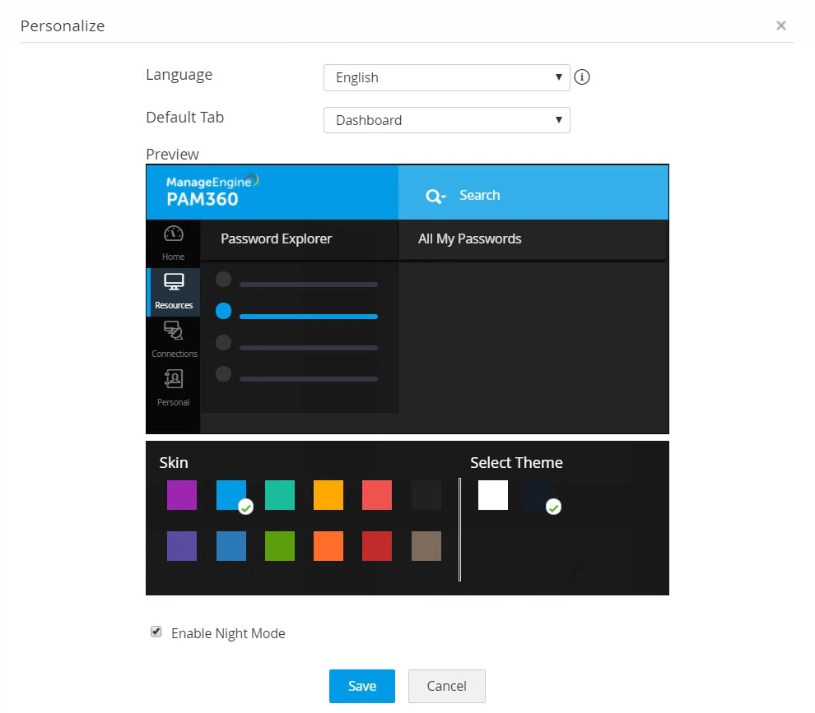This screenshot has width=815, height=713.
Task: Open the Connections icon in sidebar
Action: (x=174, y=331)
